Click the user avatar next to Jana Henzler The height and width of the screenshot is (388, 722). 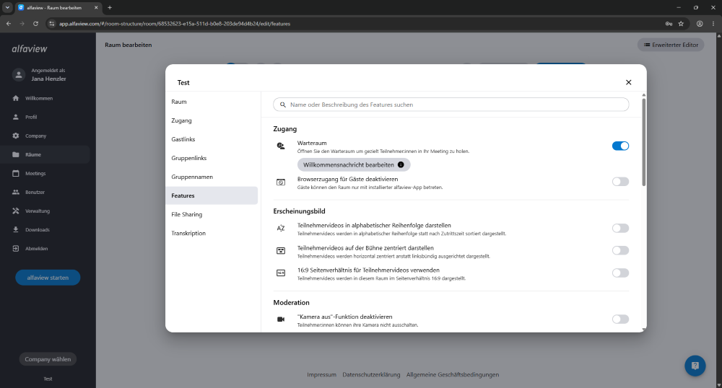[x=19, y=74]
